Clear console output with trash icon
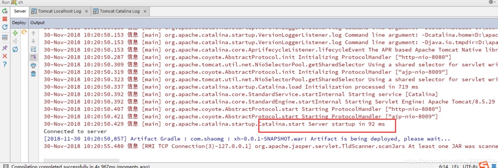The image size is (498, 168). click(x=33, y=73)
